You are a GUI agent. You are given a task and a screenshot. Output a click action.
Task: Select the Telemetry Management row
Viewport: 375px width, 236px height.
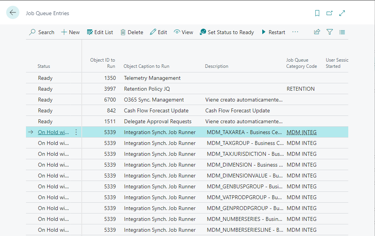[152, 78]
